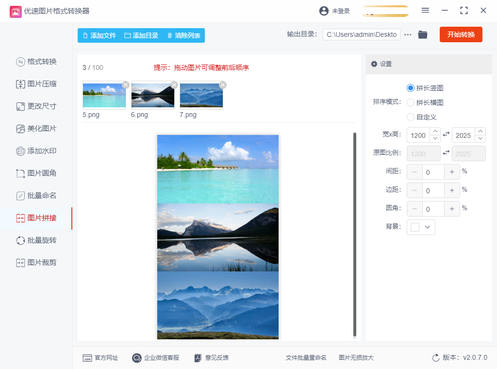The height and width of the screenshot is (369, 497).
Task: Increase 间距 spacing with plus button
Action: coord(452,172)
